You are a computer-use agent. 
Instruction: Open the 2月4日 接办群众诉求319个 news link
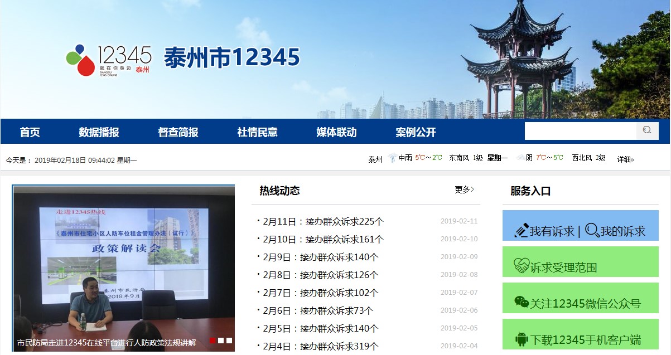[320, 346]
